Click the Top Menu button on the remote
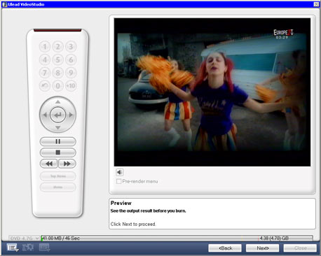The width and height of the screenshot is (321, 256). tap(57, 176)
